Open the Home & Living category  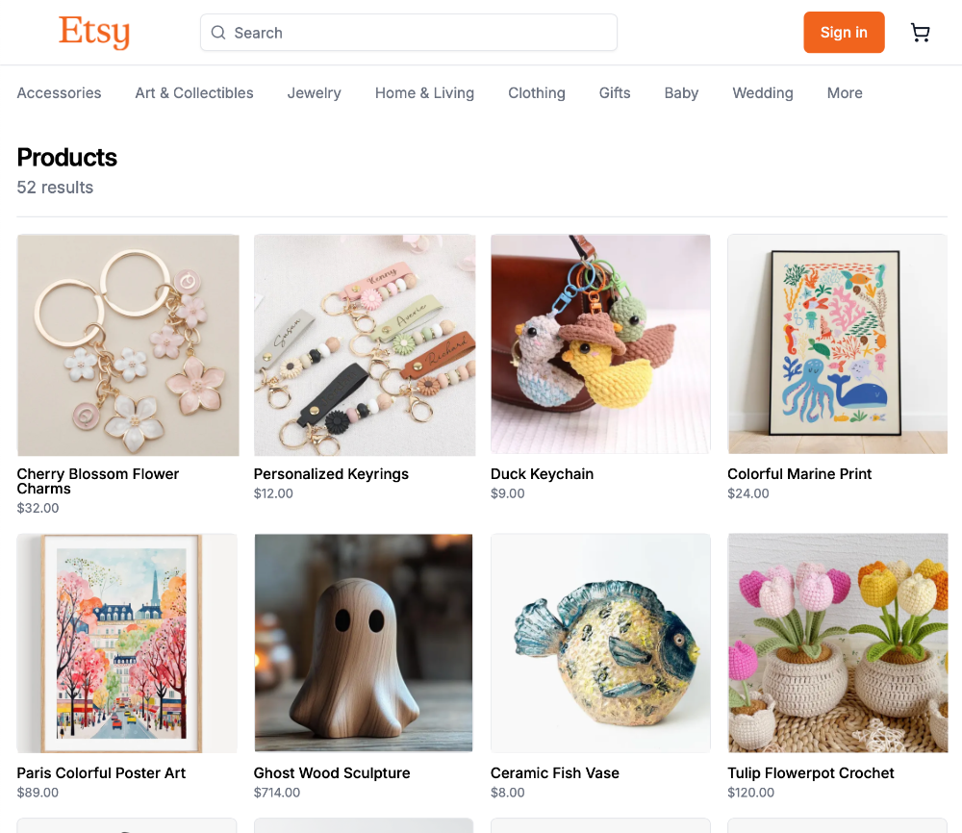[424, 92]
